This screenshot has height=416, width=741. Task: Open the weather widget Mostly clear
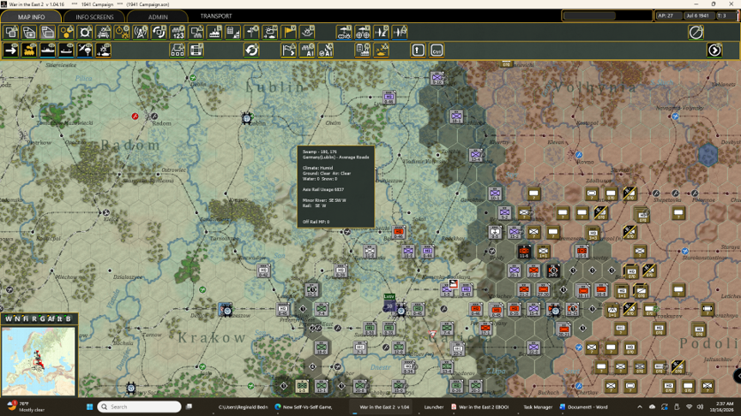[26, 407]
